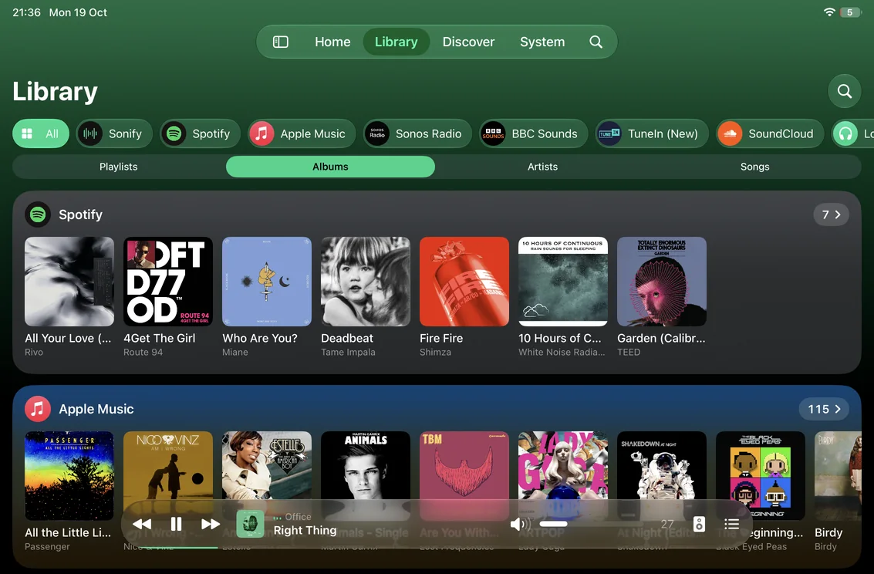Open the room speaker selector icon
The height and width of the screenshot is (574, 874).
tap(699, 524)
